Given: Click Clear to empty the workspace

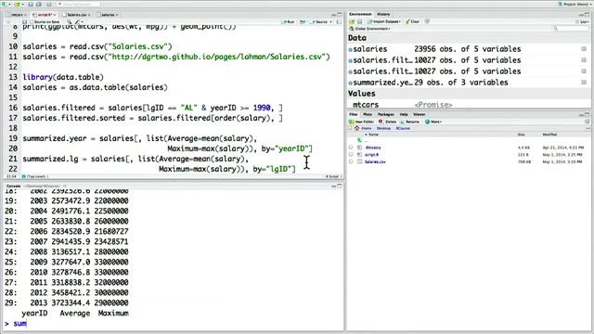Looking at the screenshot, I should tap(412, 21).
